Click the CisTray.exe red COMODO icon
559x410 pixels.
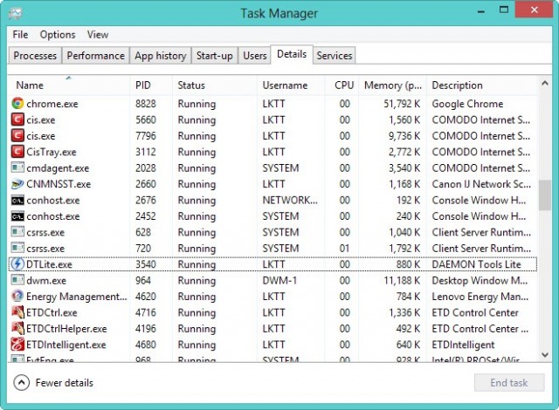coord(17,152)
